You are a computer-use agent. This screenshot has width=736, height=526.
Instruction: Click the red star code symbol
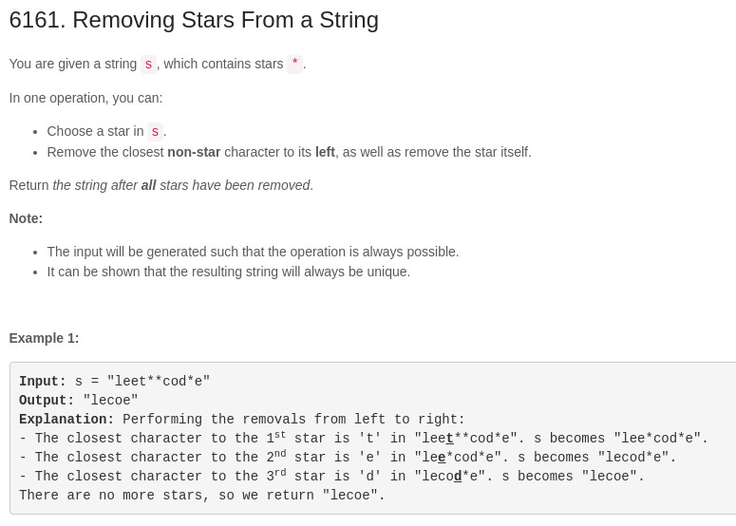click(x=294, y=64)
